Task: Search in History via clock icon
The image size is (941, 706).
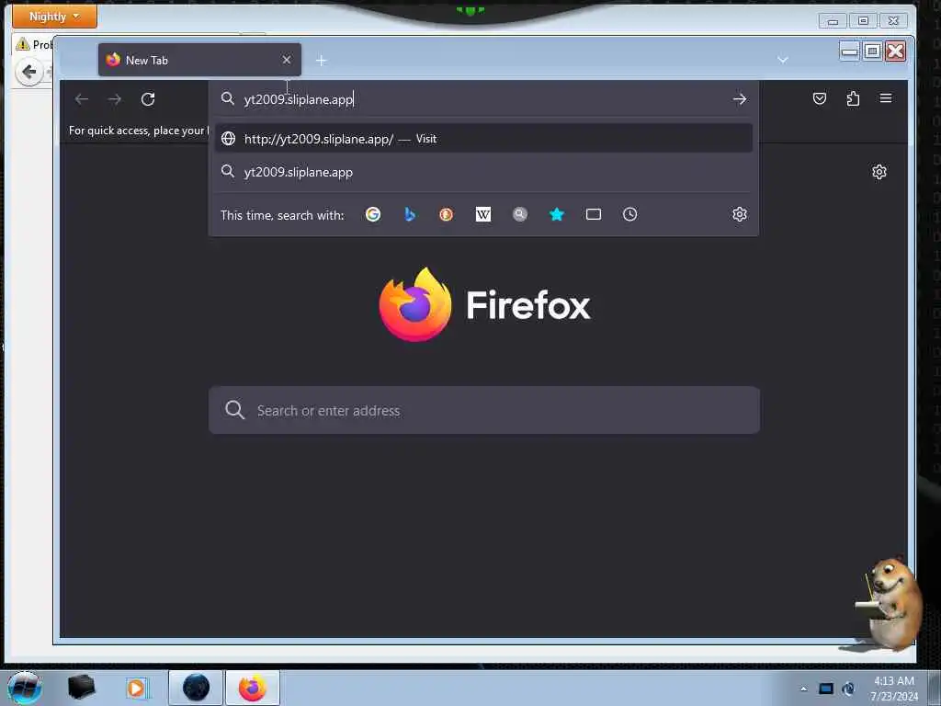Action: (629, 214)
